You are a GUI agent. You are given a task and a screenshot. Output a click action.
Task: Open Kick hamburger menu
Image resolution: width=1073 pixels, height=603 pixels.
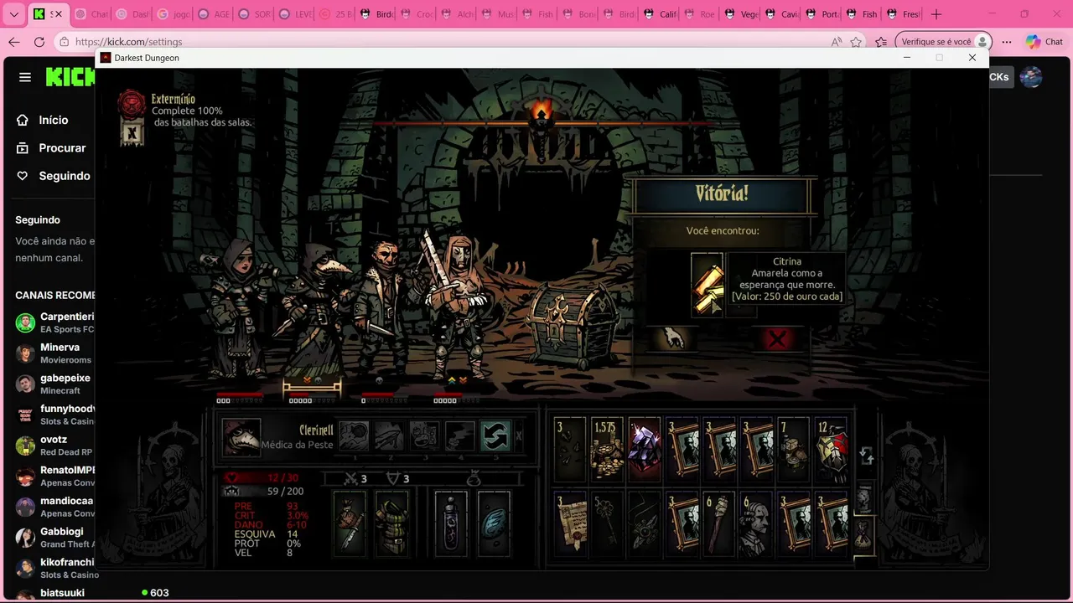point(25,77)
